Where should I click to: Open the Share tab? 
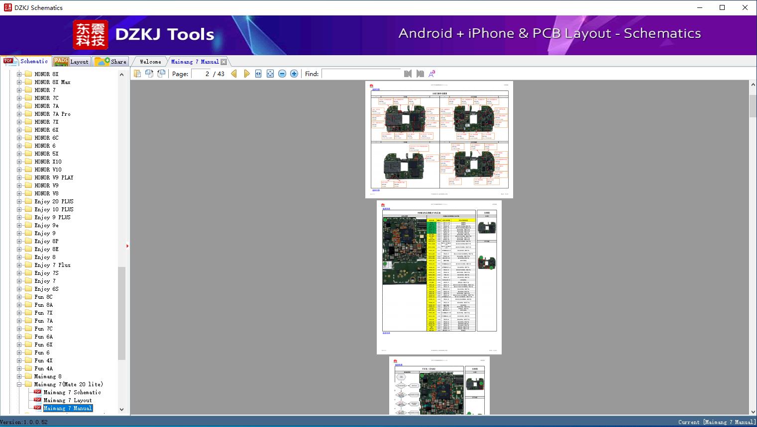tap(110, 62)
